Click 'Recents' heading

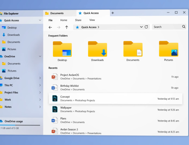click(x=53, y=68)
